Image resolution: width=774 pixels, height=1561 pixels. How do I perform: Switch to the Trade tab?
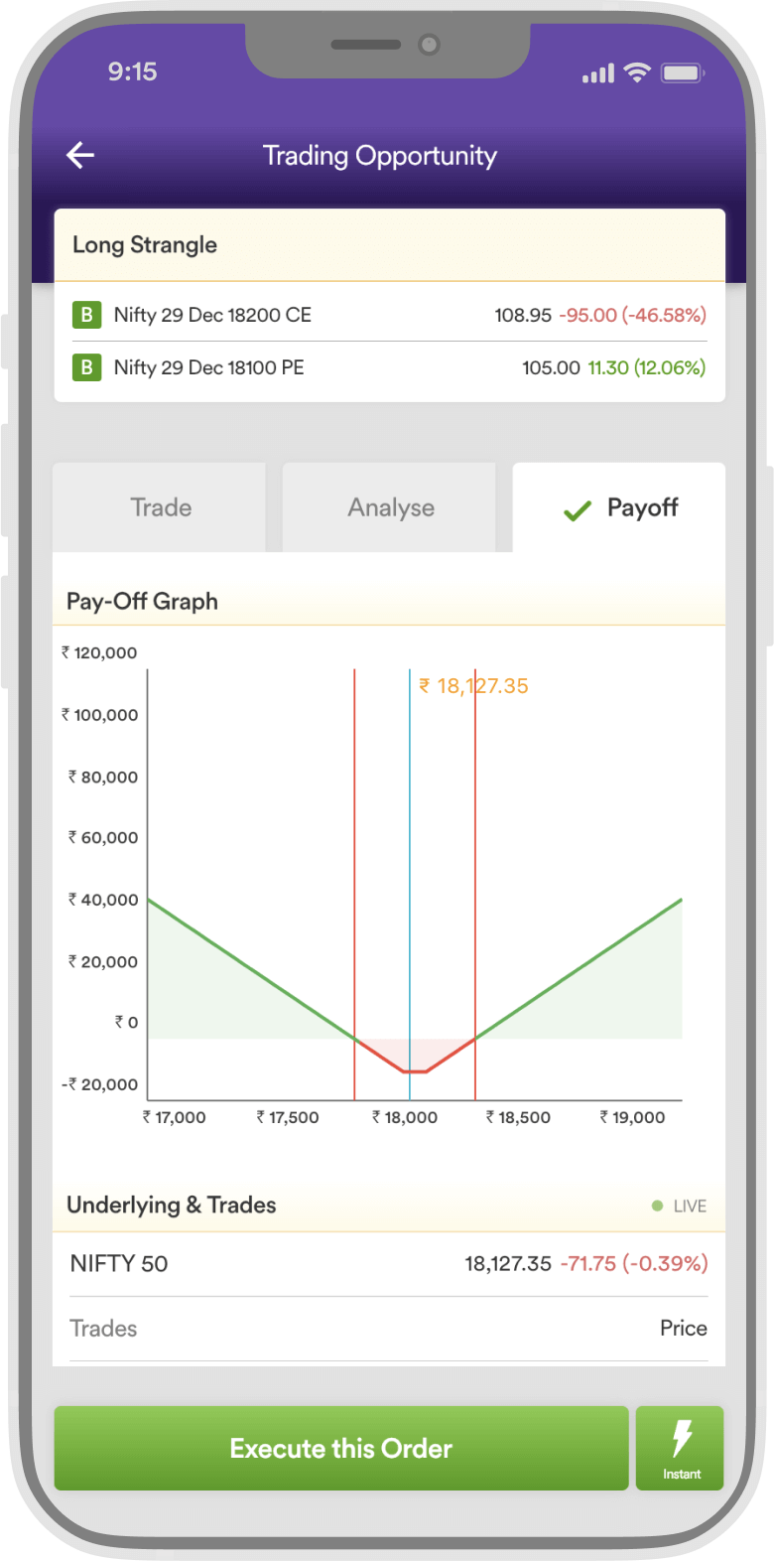pos(160,507)
